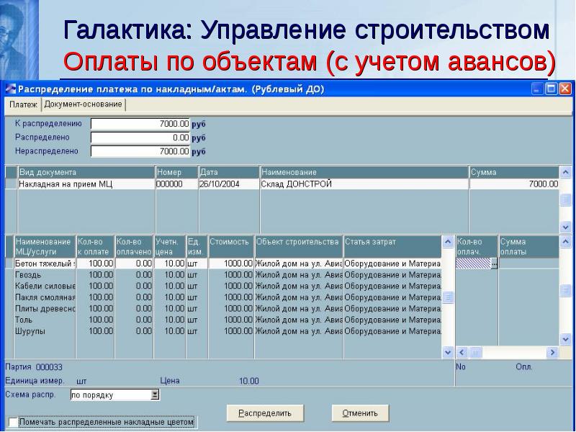Click the items list vertical scrollbar thumb
The height and width of the screenshot is (432, 576).
coord(448,297)
